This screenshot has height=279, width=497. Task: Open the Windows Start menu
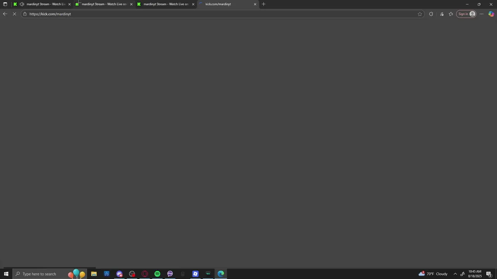6,274
